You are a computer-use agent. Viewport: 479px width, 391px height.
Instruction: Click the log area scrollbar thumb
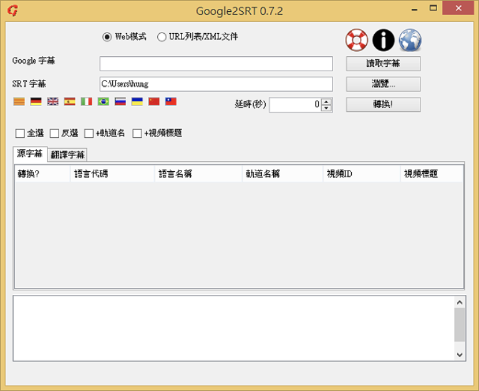(x=460, y=325)
